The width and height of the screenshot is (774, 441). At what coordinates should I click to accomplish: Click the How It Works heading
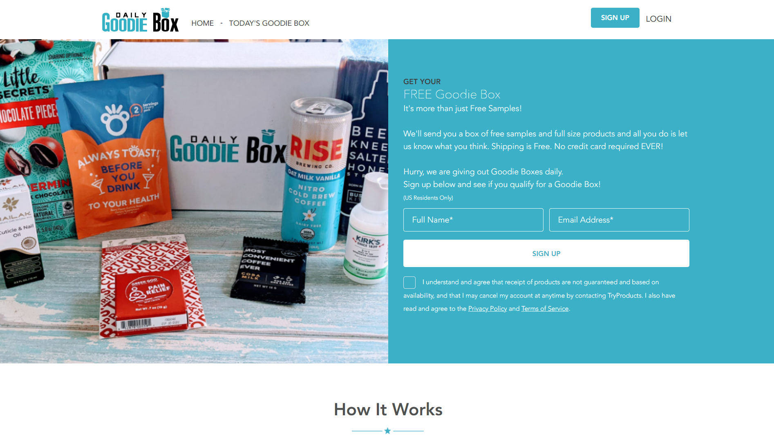tap(388, 409)
